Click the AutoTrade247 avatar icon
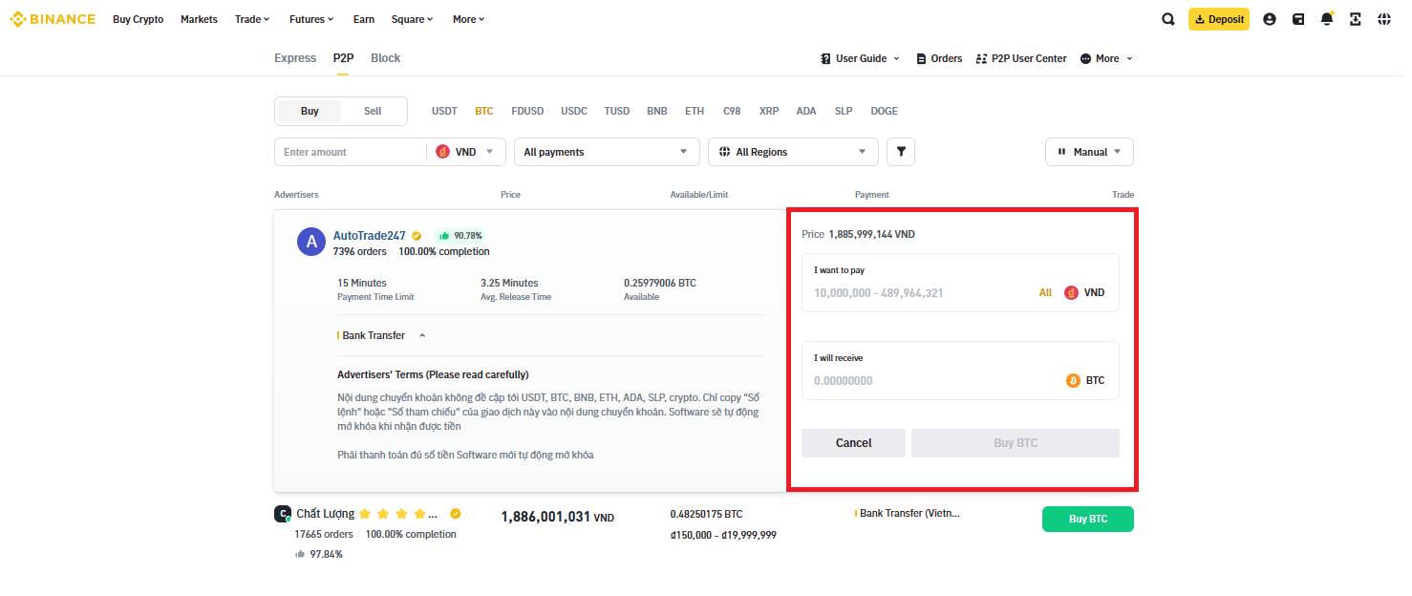Viewport: 1412px width, 596px height. click(311, 243)
